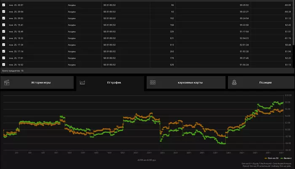Open the История игры tab
295x169 pixels.
[x=37, y=82]
